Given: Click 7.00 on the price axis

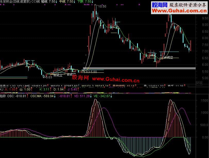Looking at the screenshot, I should [x=205, y=51].
